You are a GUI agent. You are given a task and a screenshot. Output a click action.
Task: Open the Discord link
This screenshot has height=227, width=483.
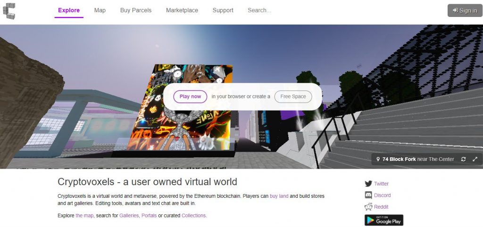pos(382,195)
